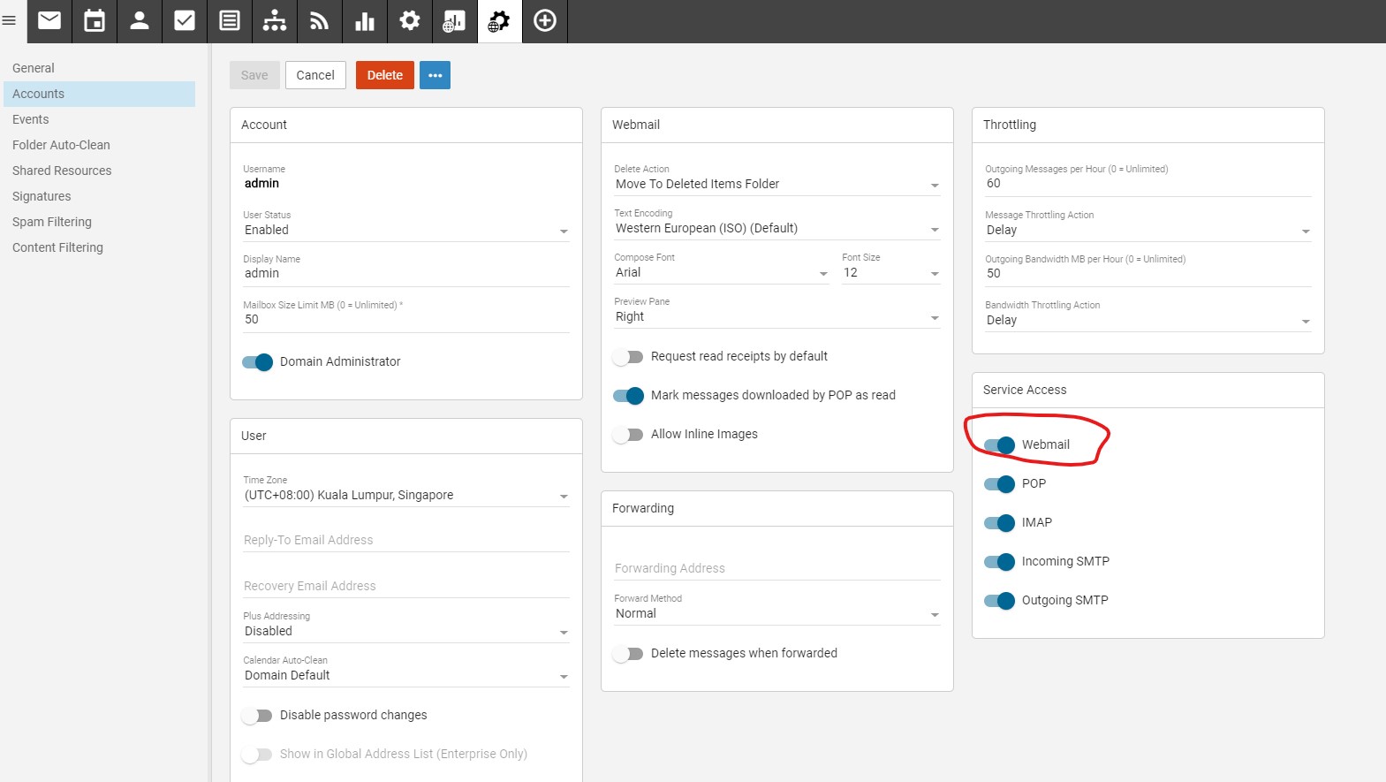Open the Text Encoding dropdown
Screen dimensions: 1386x782
coord(777,228)
